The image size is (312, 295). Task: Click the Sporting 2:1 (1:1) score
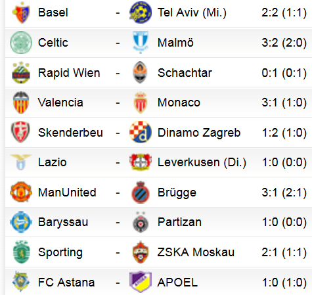click(284, 252)
